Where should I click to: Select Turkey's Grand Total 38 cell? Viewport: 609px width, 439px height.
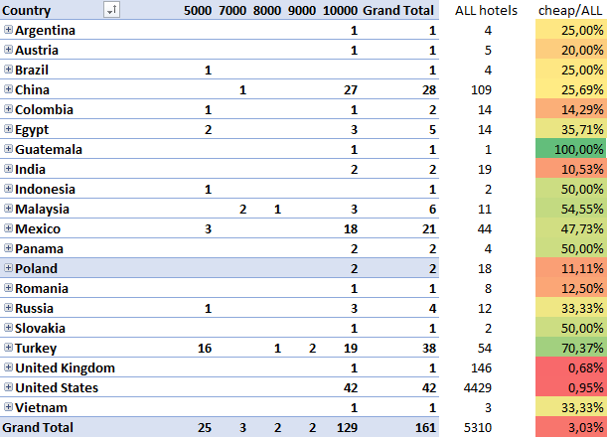[429, 348]
